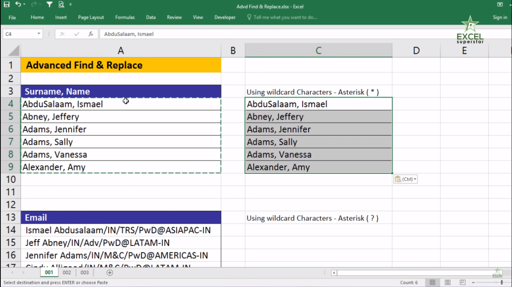Click the Enter checkmark icon in formula bar
Image resolution: width=512 pixels, height=287 pixels.
click(76, 34)
